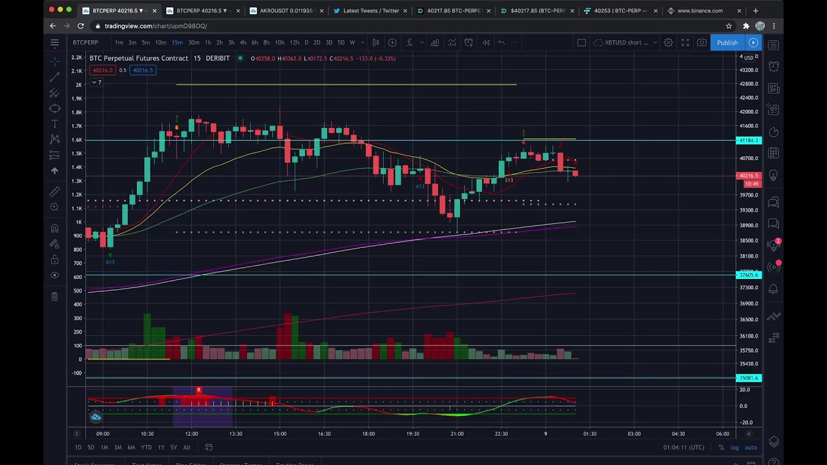Switch to the 1h timeframe
Image resolution: width=827 pixels, height=465 pixels.
[x=208, y=43]
